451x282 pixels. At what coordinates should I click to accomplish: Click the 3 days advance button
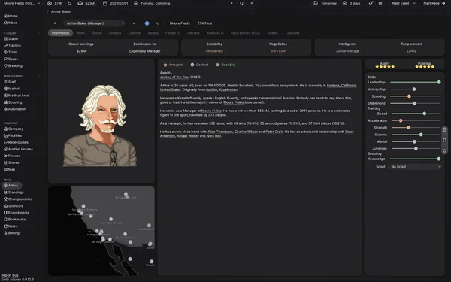[x=352, y=3]
